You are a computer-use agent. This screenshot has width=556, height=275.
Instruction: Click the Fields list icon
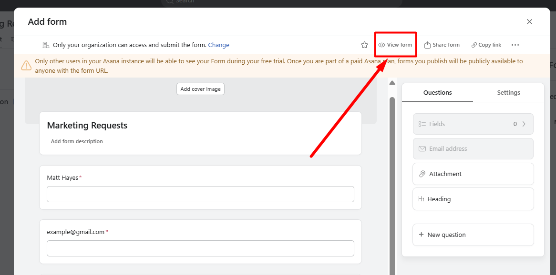tap(422, 124)
